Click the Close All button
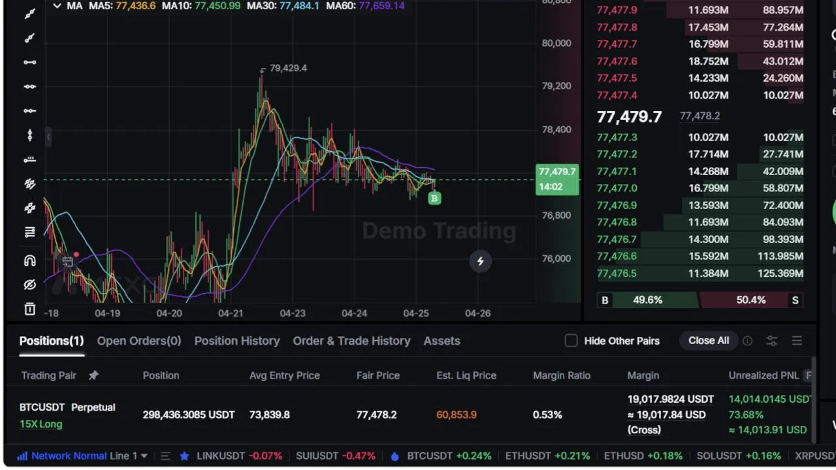 coord(709,341)
